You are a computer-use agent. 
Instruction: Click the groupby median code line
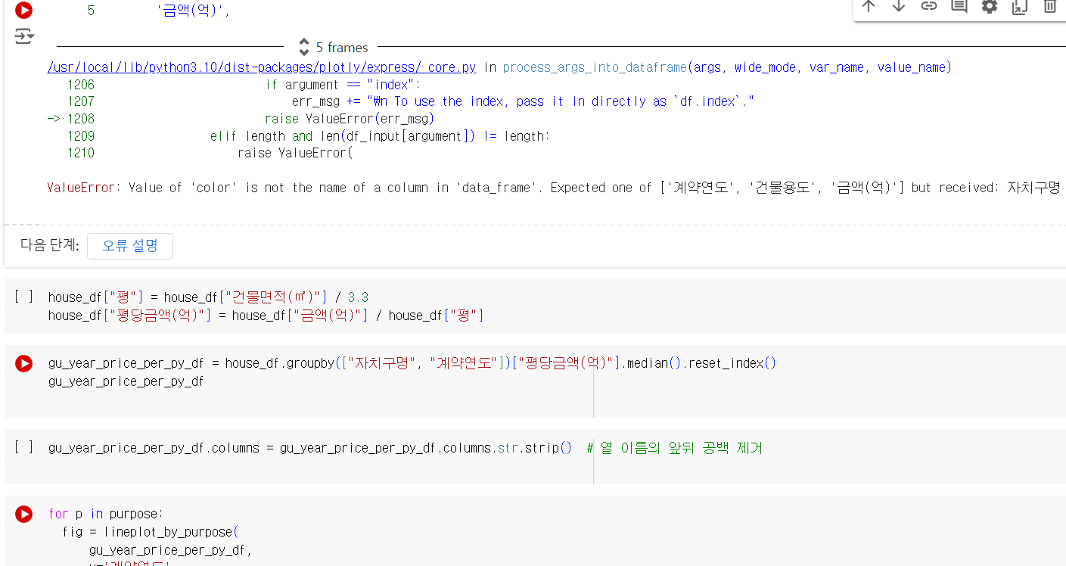(412, 363)
